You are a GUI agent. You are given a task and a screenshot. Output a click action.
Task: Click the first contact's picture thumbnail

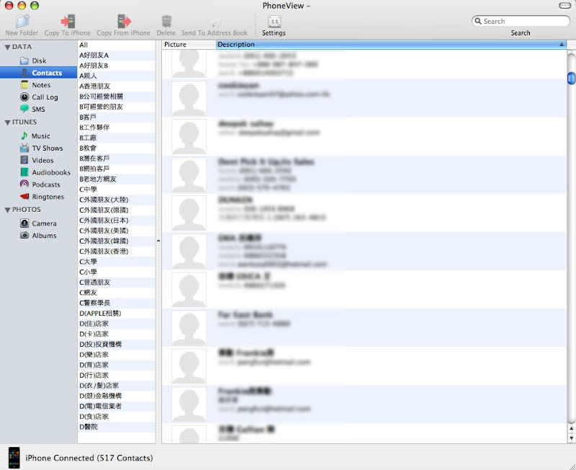coord(189,63)
